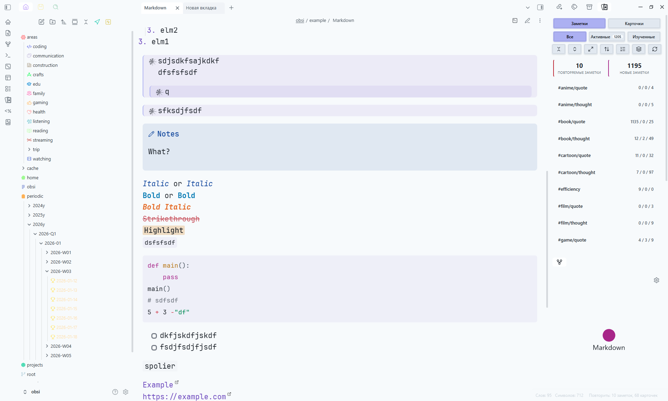Reveal the spolier spoiler text
The height and width of the screenshot is (401, 668).
click(160, 366)
